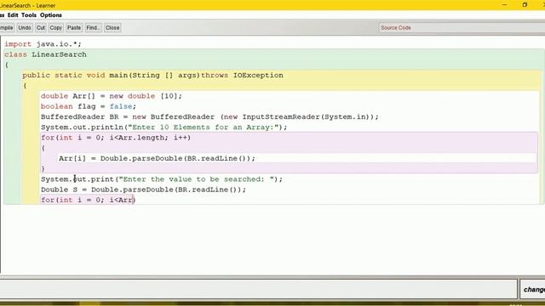Click the Close toolbar button
Viewport: 545px width, 306px height.
(112, 28)
